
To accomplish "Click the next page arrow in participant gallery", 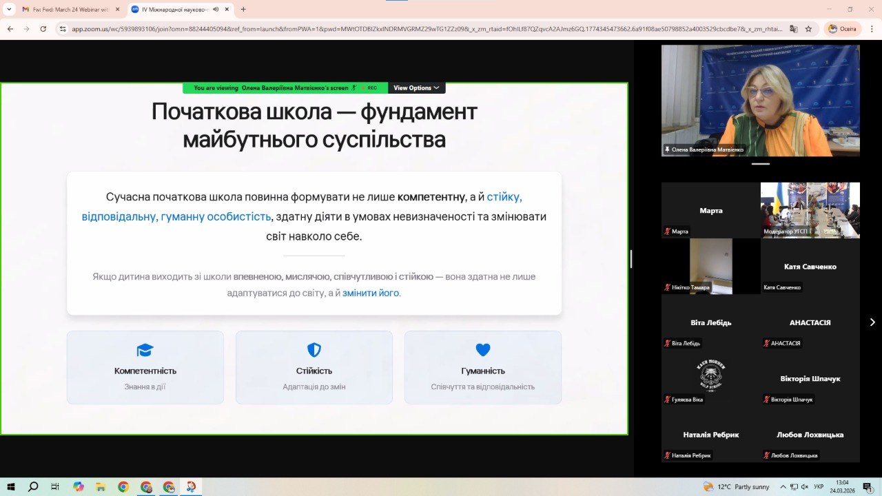I will 872,322.
